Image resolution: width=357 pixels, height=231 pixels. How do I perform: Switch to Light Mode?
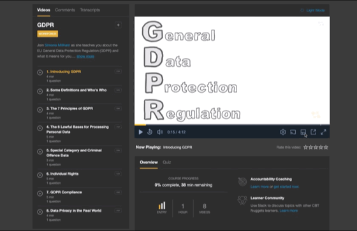pos(312,10)
